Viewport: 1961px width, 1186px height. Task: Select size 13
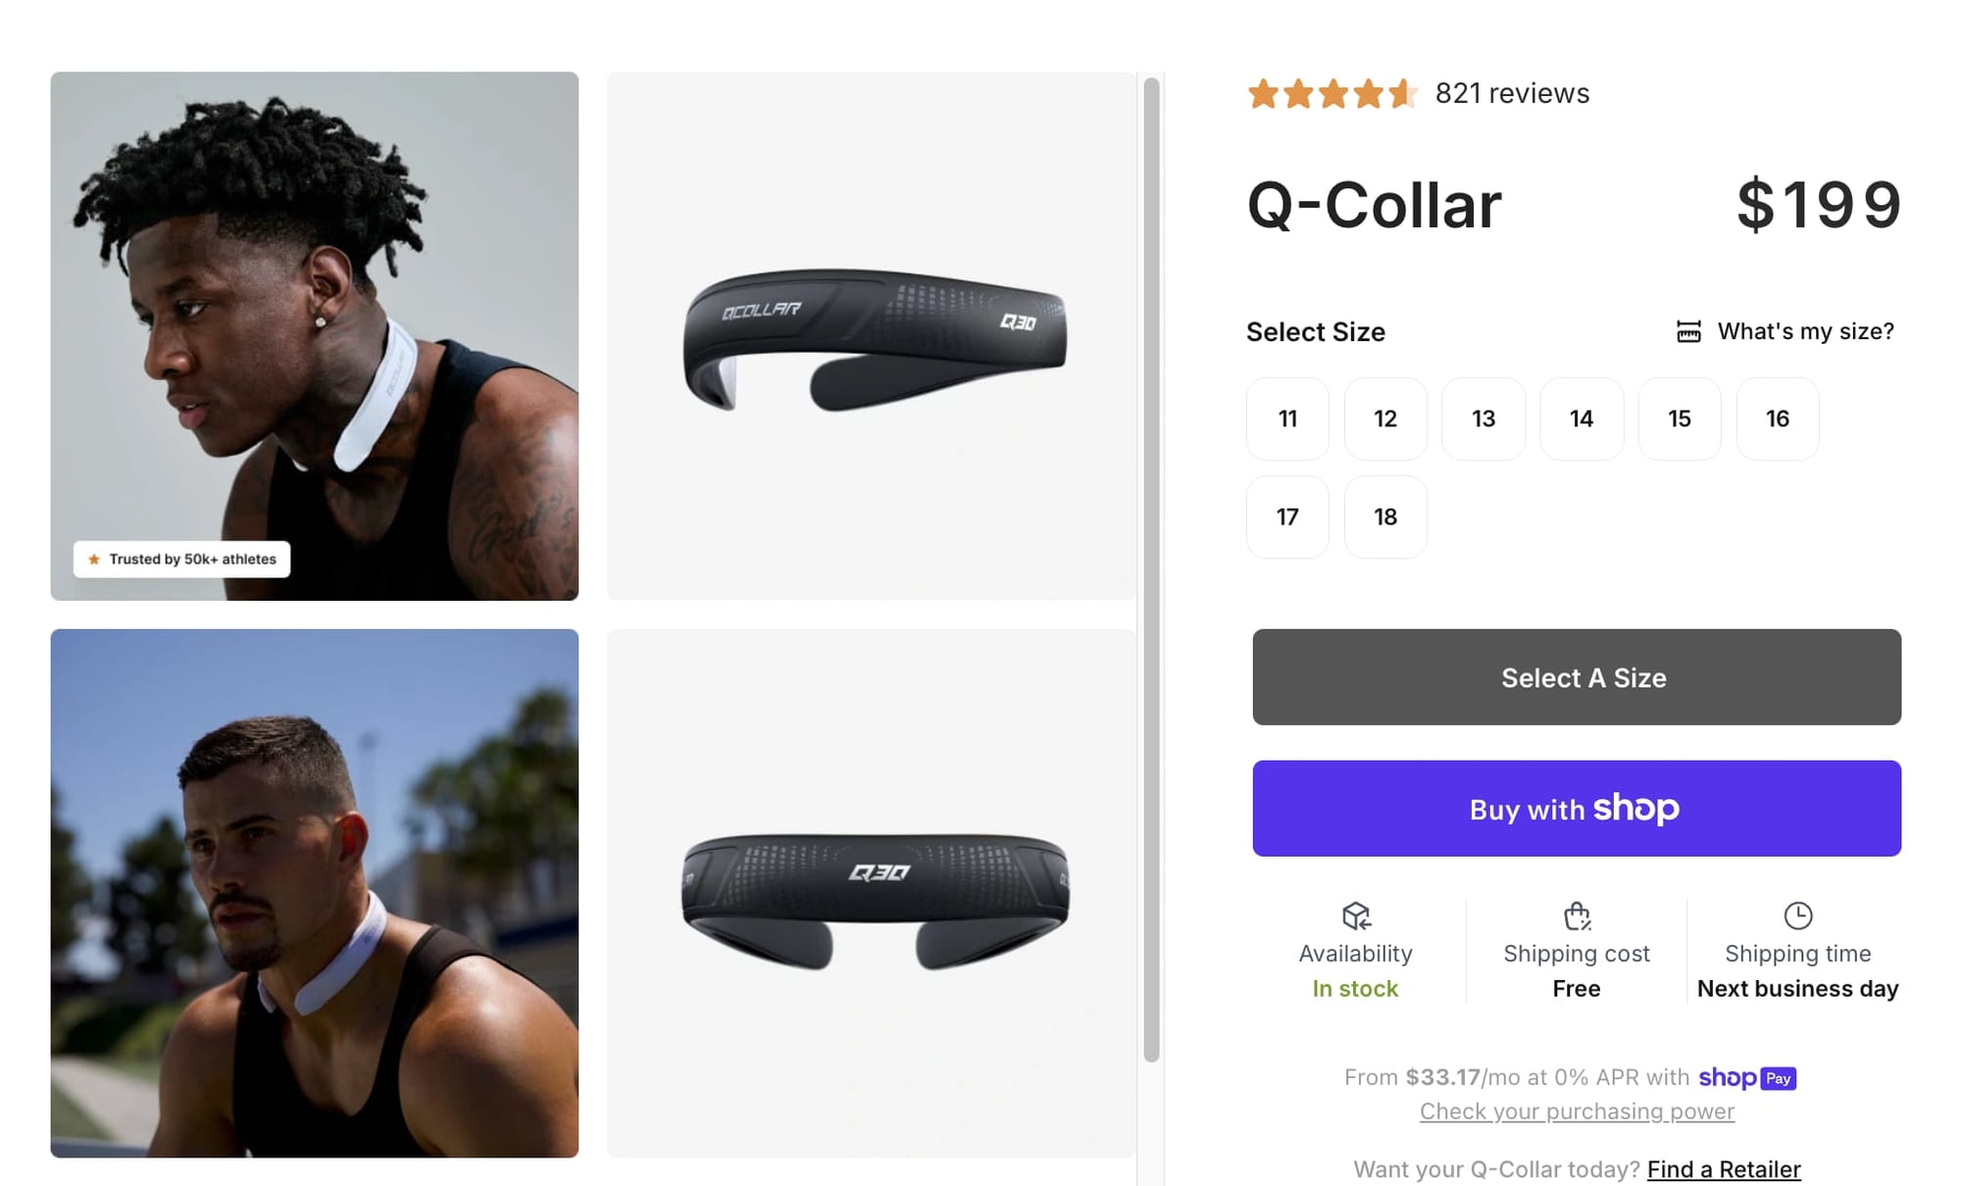pyautogui.click(x=1483, y=419)
